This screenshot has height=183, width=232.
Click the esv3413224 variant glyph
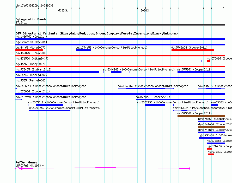click(185, 110)
